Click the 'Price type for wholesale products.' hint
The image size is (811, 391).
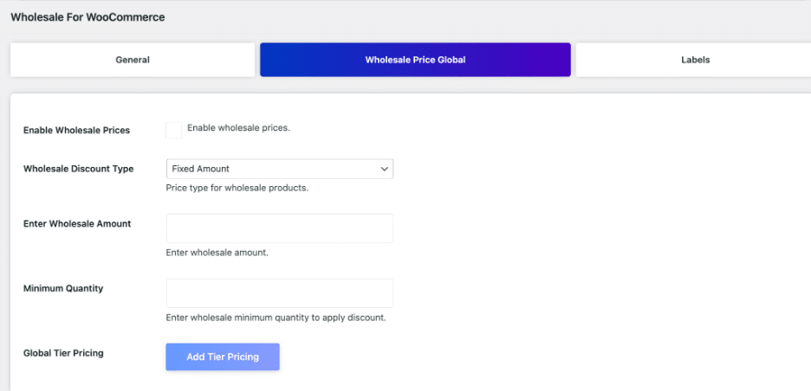[237, 188]
